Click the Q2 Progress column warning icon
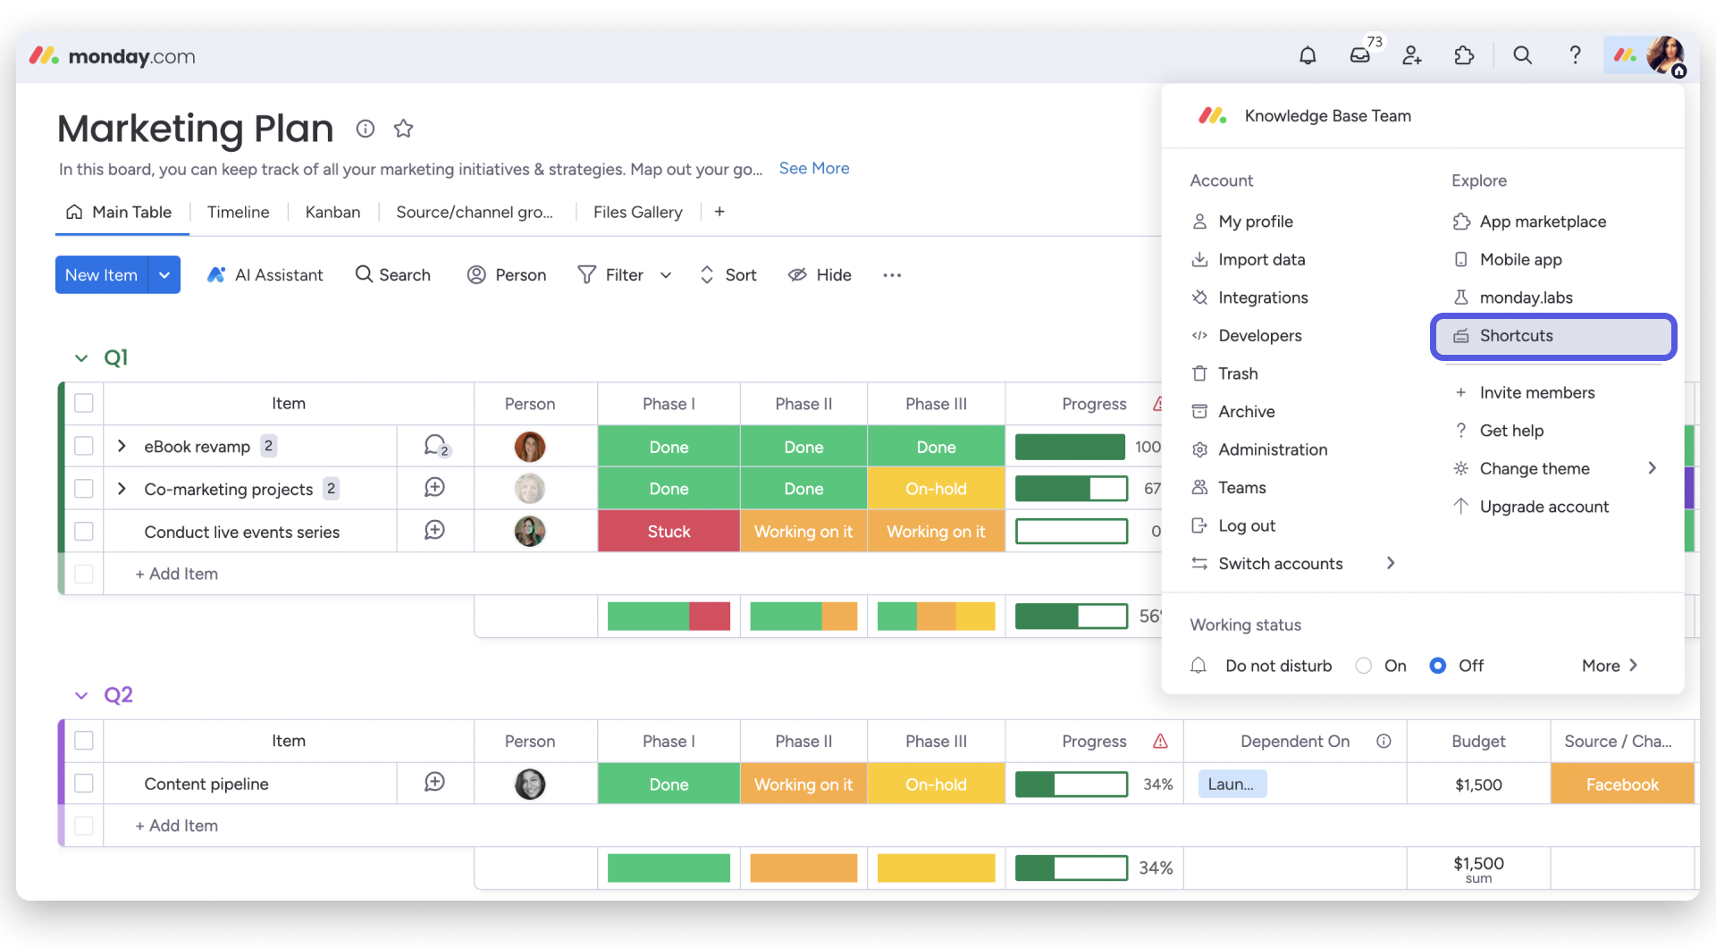 [1160, 741]
